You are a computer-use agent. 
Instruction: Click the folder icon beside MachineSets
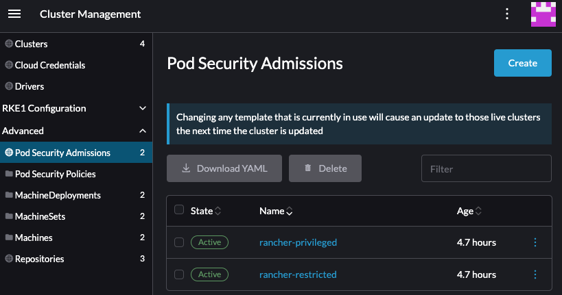[x=9, y=216]
